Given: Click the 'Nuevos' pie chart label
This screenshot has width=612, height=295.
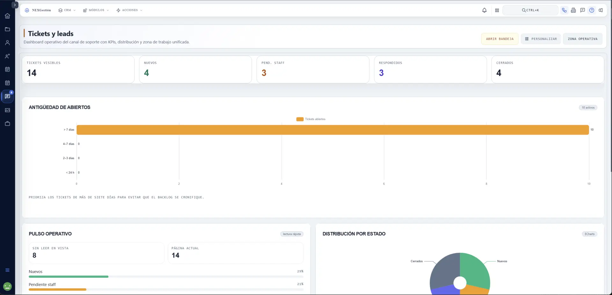Looking at the screenshot, I should pos(502,261).
